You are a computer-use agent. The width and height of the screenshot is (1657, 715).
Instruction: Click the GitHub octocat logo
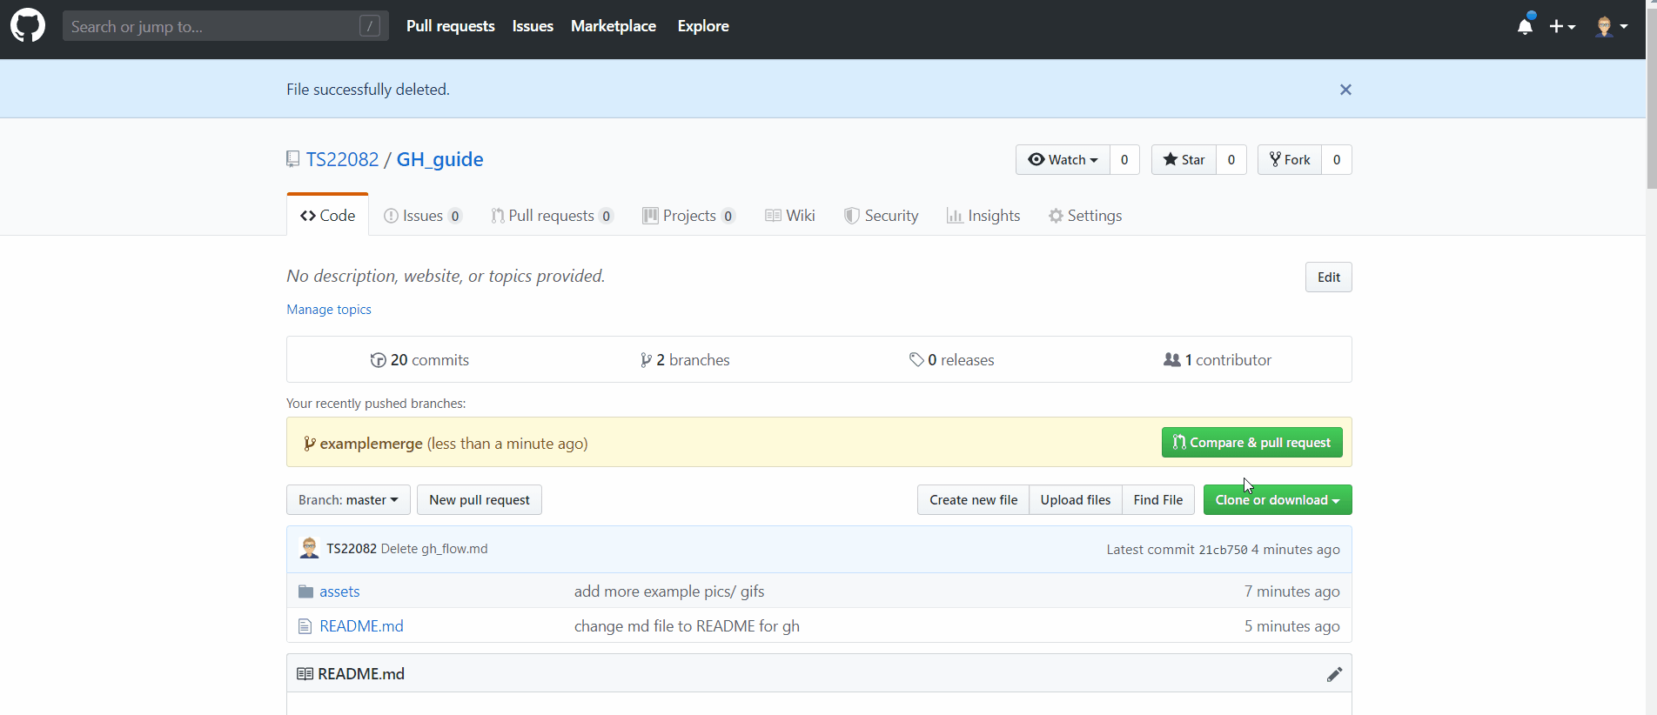(x=28, y=26)
